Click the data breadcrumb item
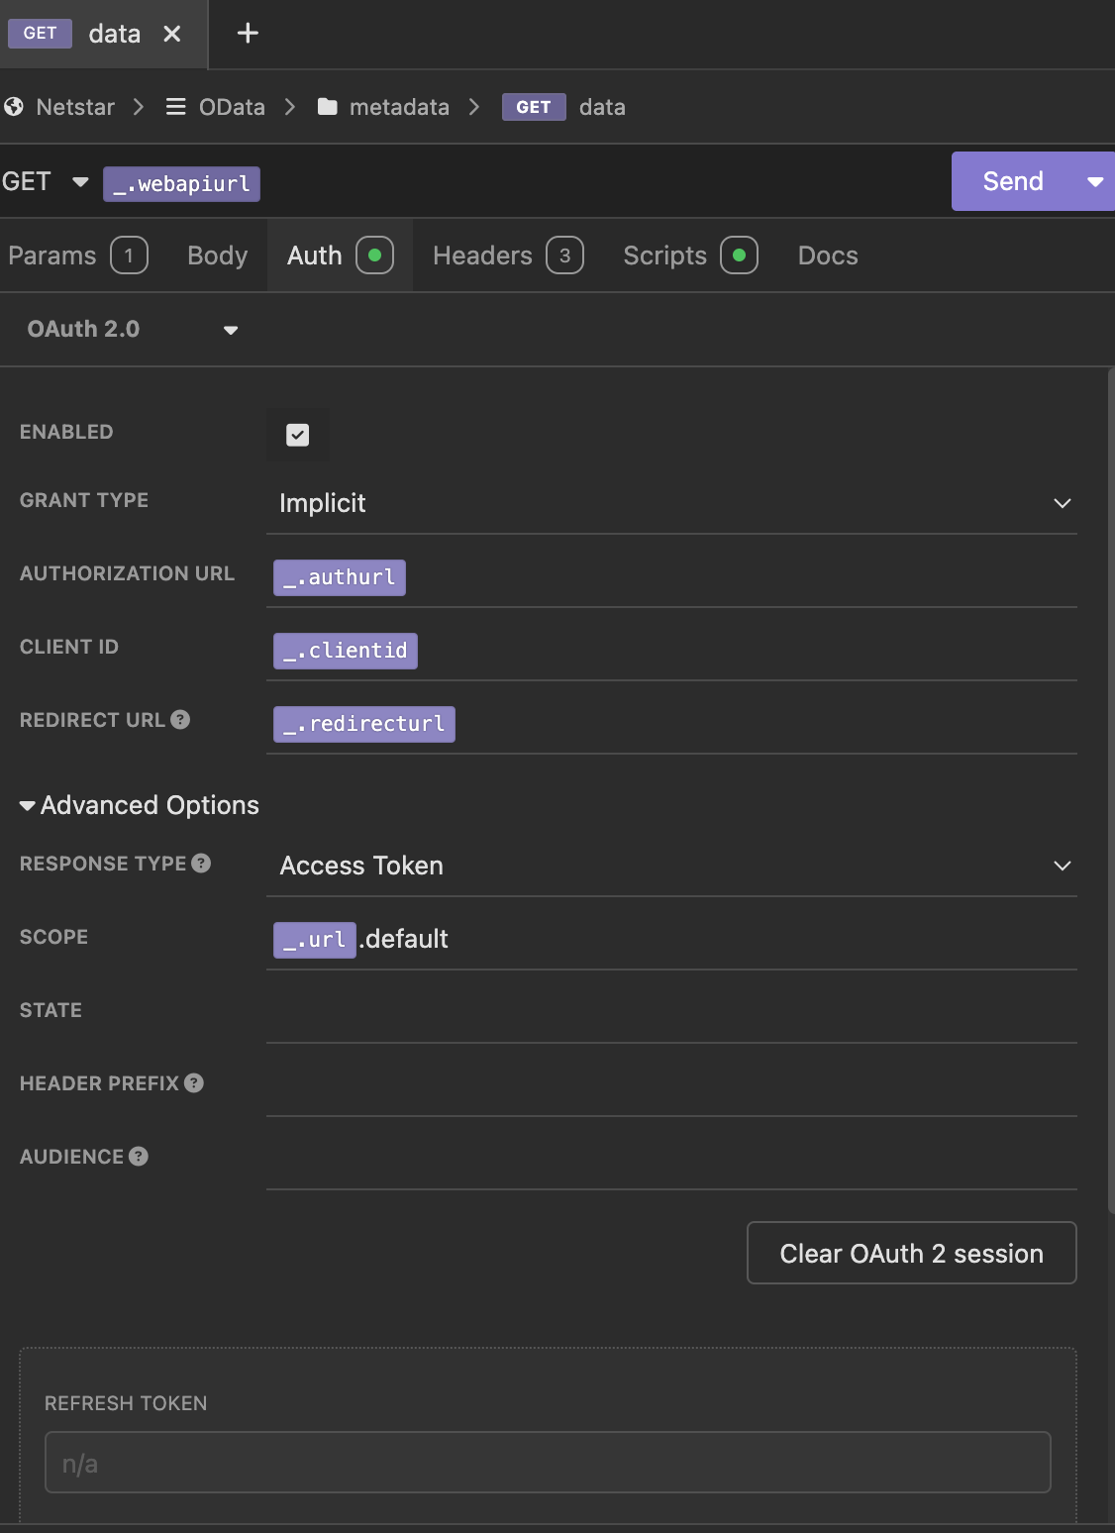The width and height of the screenshot is (1115, 1533). pyautogui.click(x=602, y=107)
